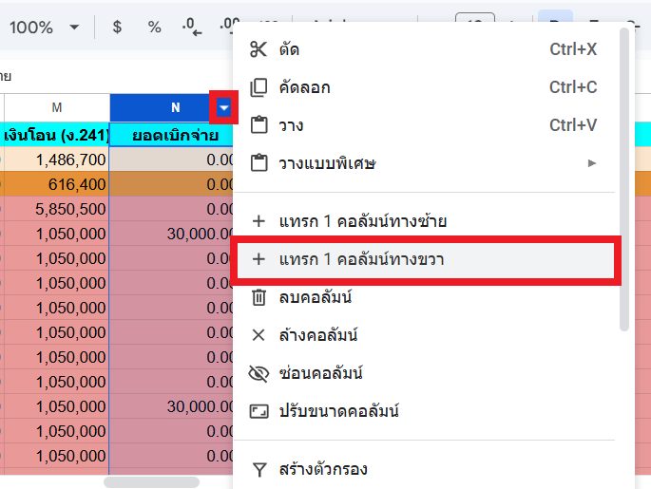651x489 pixels.
Task: Choose วางแบบพิเศษ menu entry
Action: coord(424,163)
